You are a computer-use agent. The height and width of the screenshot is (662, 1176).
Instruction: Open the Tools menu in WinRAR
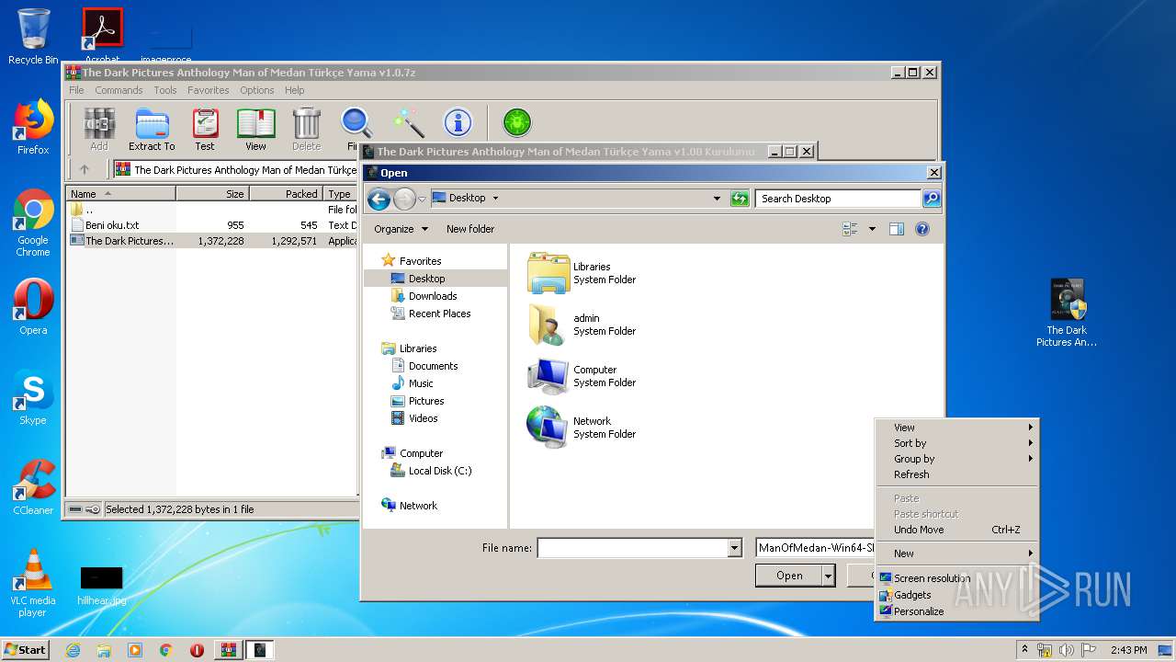point(165,90)
